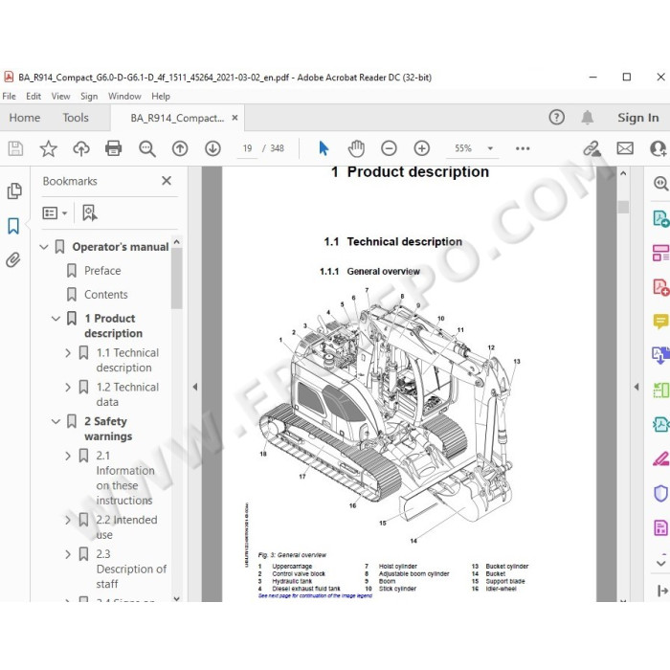Open the Export PDF tool in the right pane
The image size is (670, 670).
[660, 218]
